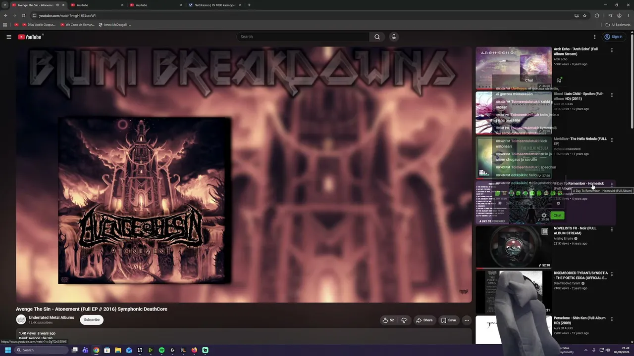Image resolution: width=634 pixels, height=356 pixels.
Task: Open the YouTube guide hamburger menu
Action: pos(9,37)
